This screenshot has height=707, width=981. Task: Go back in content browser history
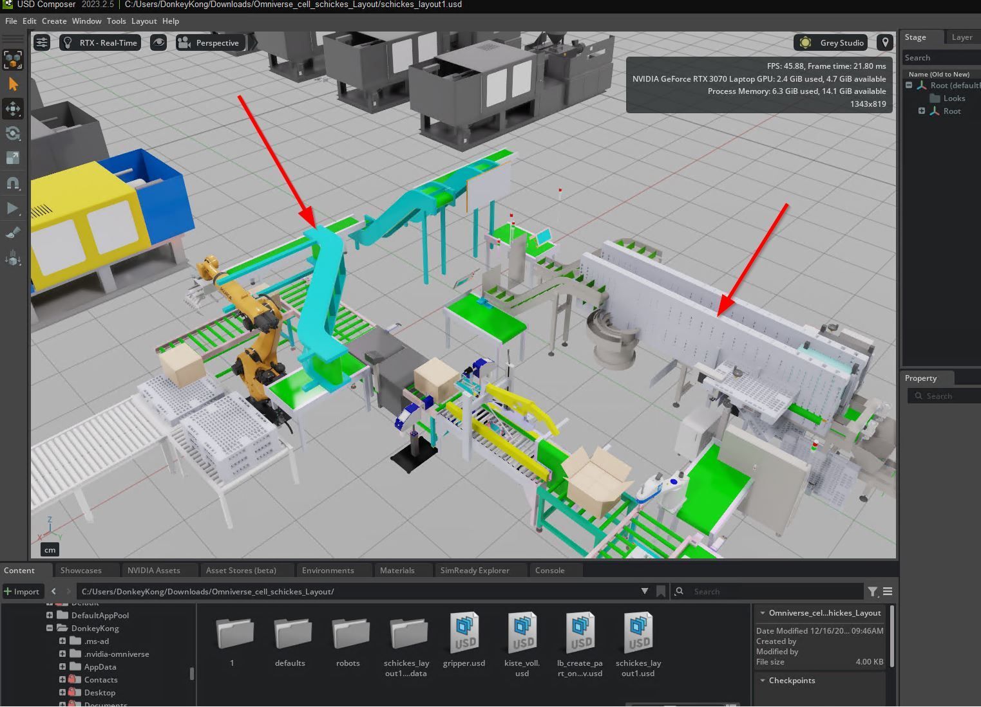54,592
